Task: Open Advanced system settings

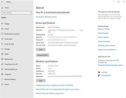Action: coord(106,45)
